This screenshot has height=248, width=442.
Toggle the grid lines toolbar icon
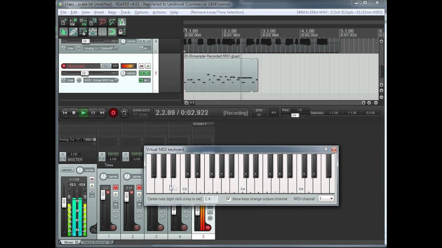(103, 32)
